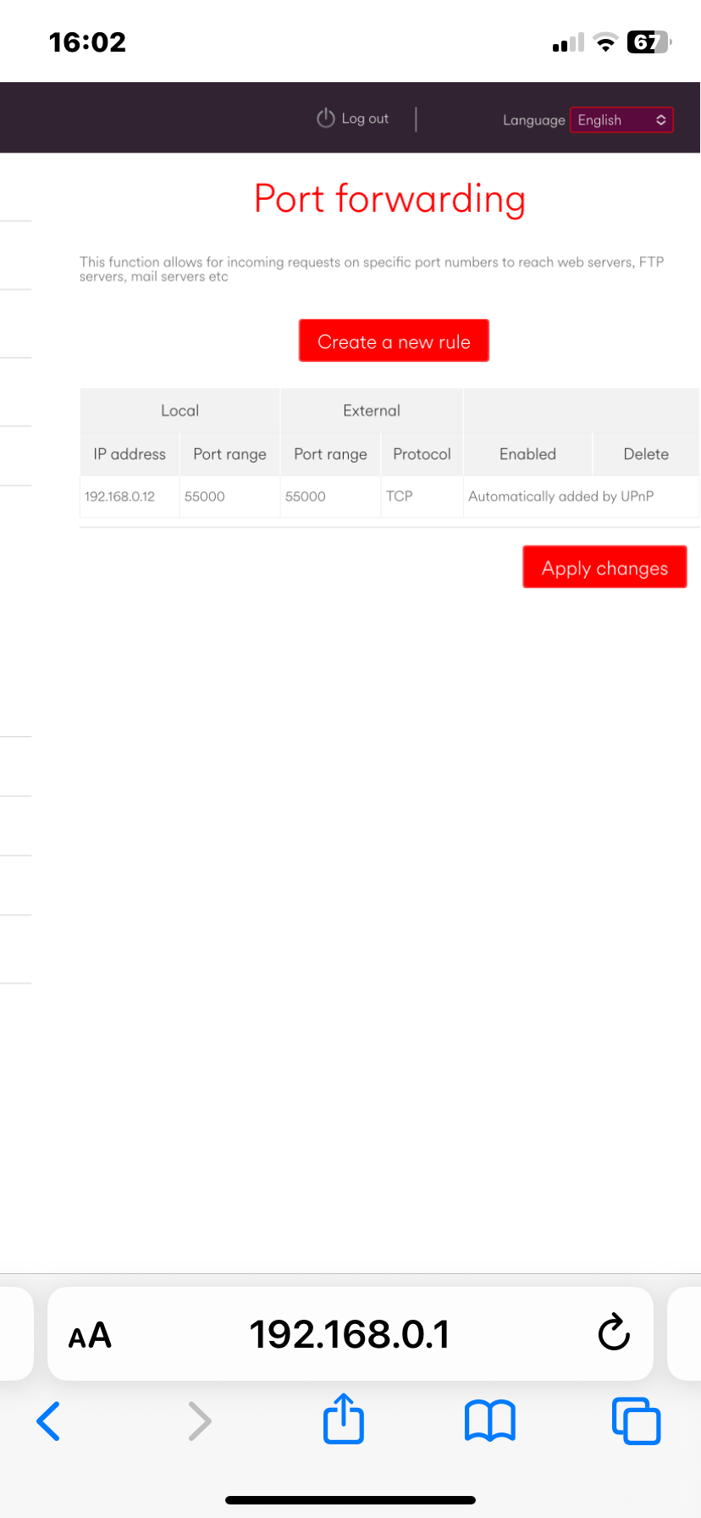Viewport: 701px width, 1518px height.
Task: Select the TCP protocol cell
Action: point(422,496)
